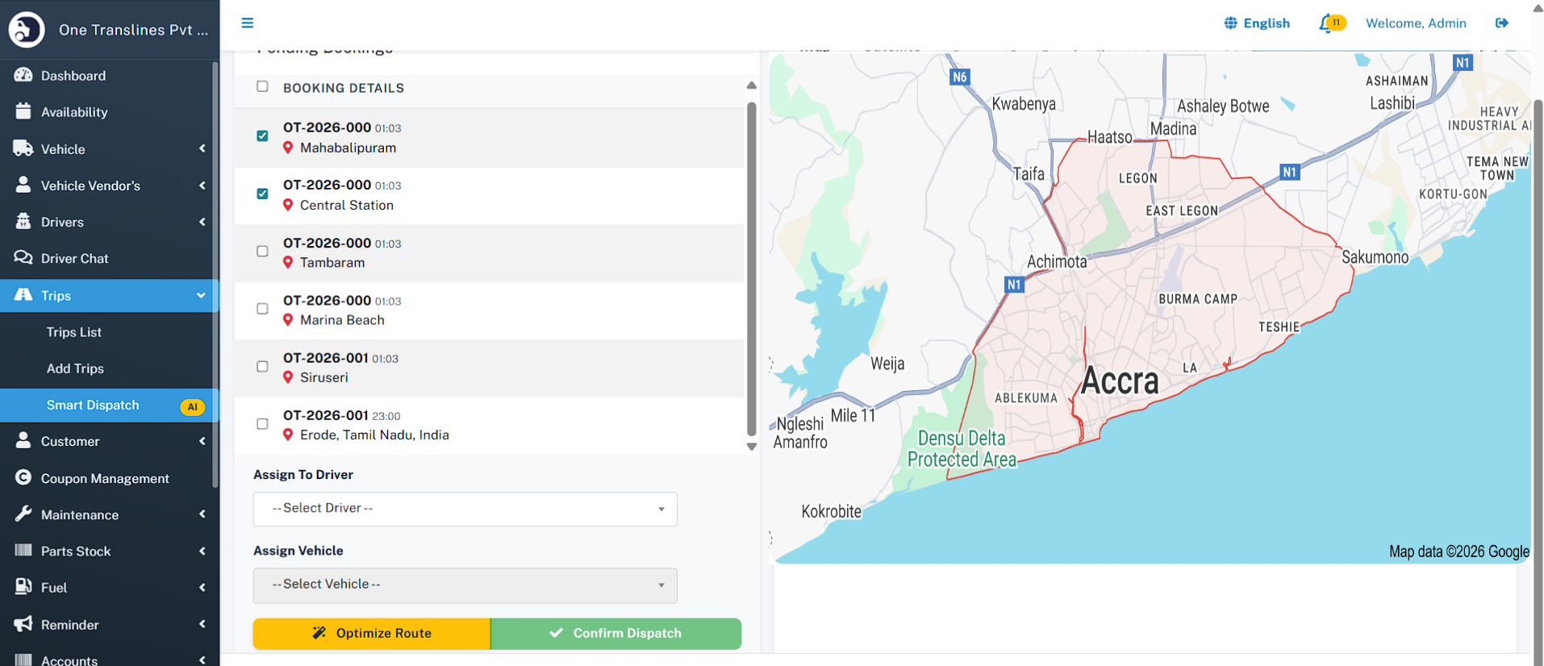The width and height of the screenshot is (1544, 666).
Task: Click the Driver Chat speech bubble icon
Action: click(23, 258)
